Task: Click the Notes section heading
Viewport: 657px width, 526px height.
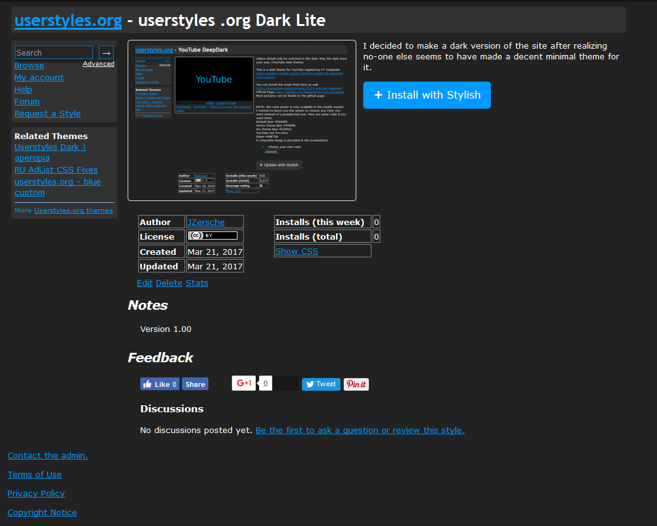Action: pyautogui.click(x=147, y=305)
